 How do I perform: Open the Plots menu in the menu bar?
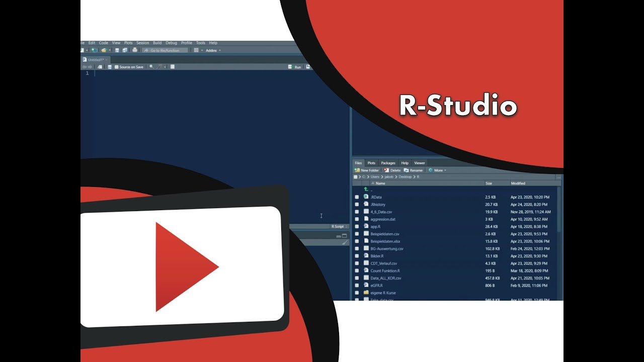click(x=128, y=43)
